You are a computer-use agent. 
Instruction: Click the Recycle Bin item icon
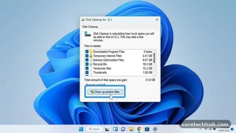click(x=91, y=64)
